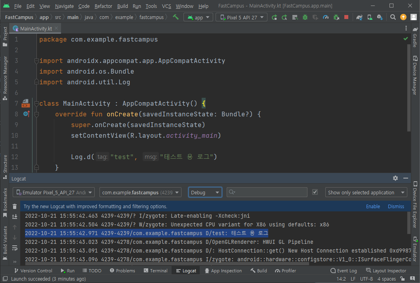Open Layout Inspector button
The height and width of the screenshot is (283, 420).
pos(386,271)
